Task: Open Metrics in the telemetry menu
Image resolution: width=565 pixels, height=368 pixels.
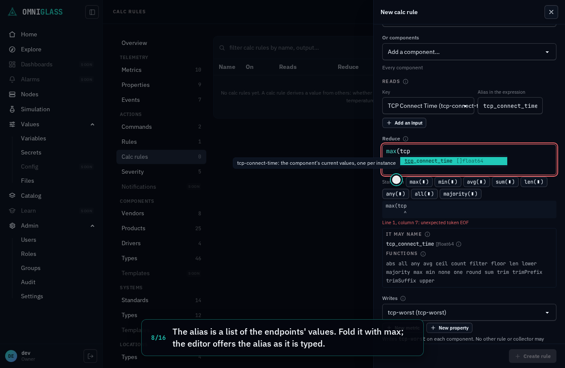Action: click(x=161, y=70)
